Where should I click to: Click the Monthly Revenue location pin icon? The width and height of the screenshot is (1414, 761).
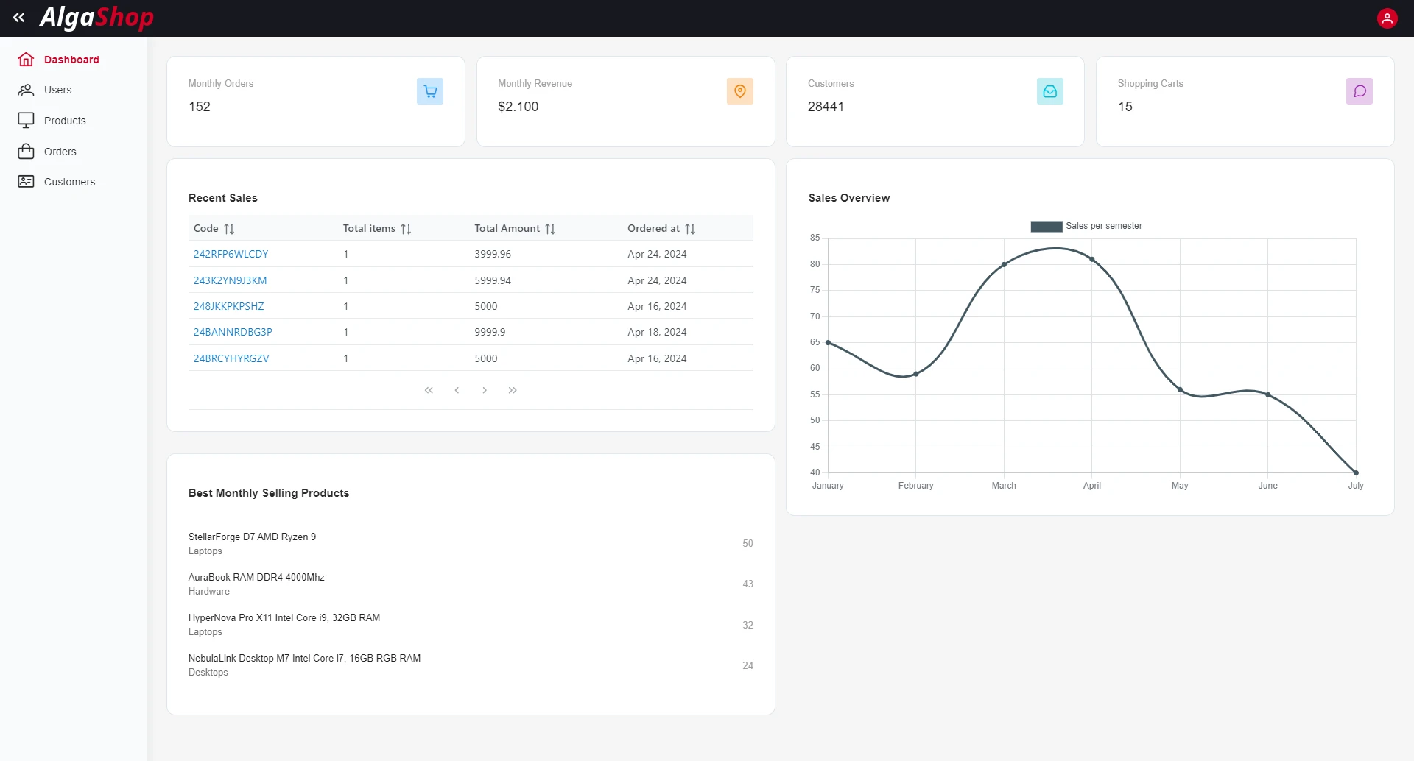click(739, 91)
